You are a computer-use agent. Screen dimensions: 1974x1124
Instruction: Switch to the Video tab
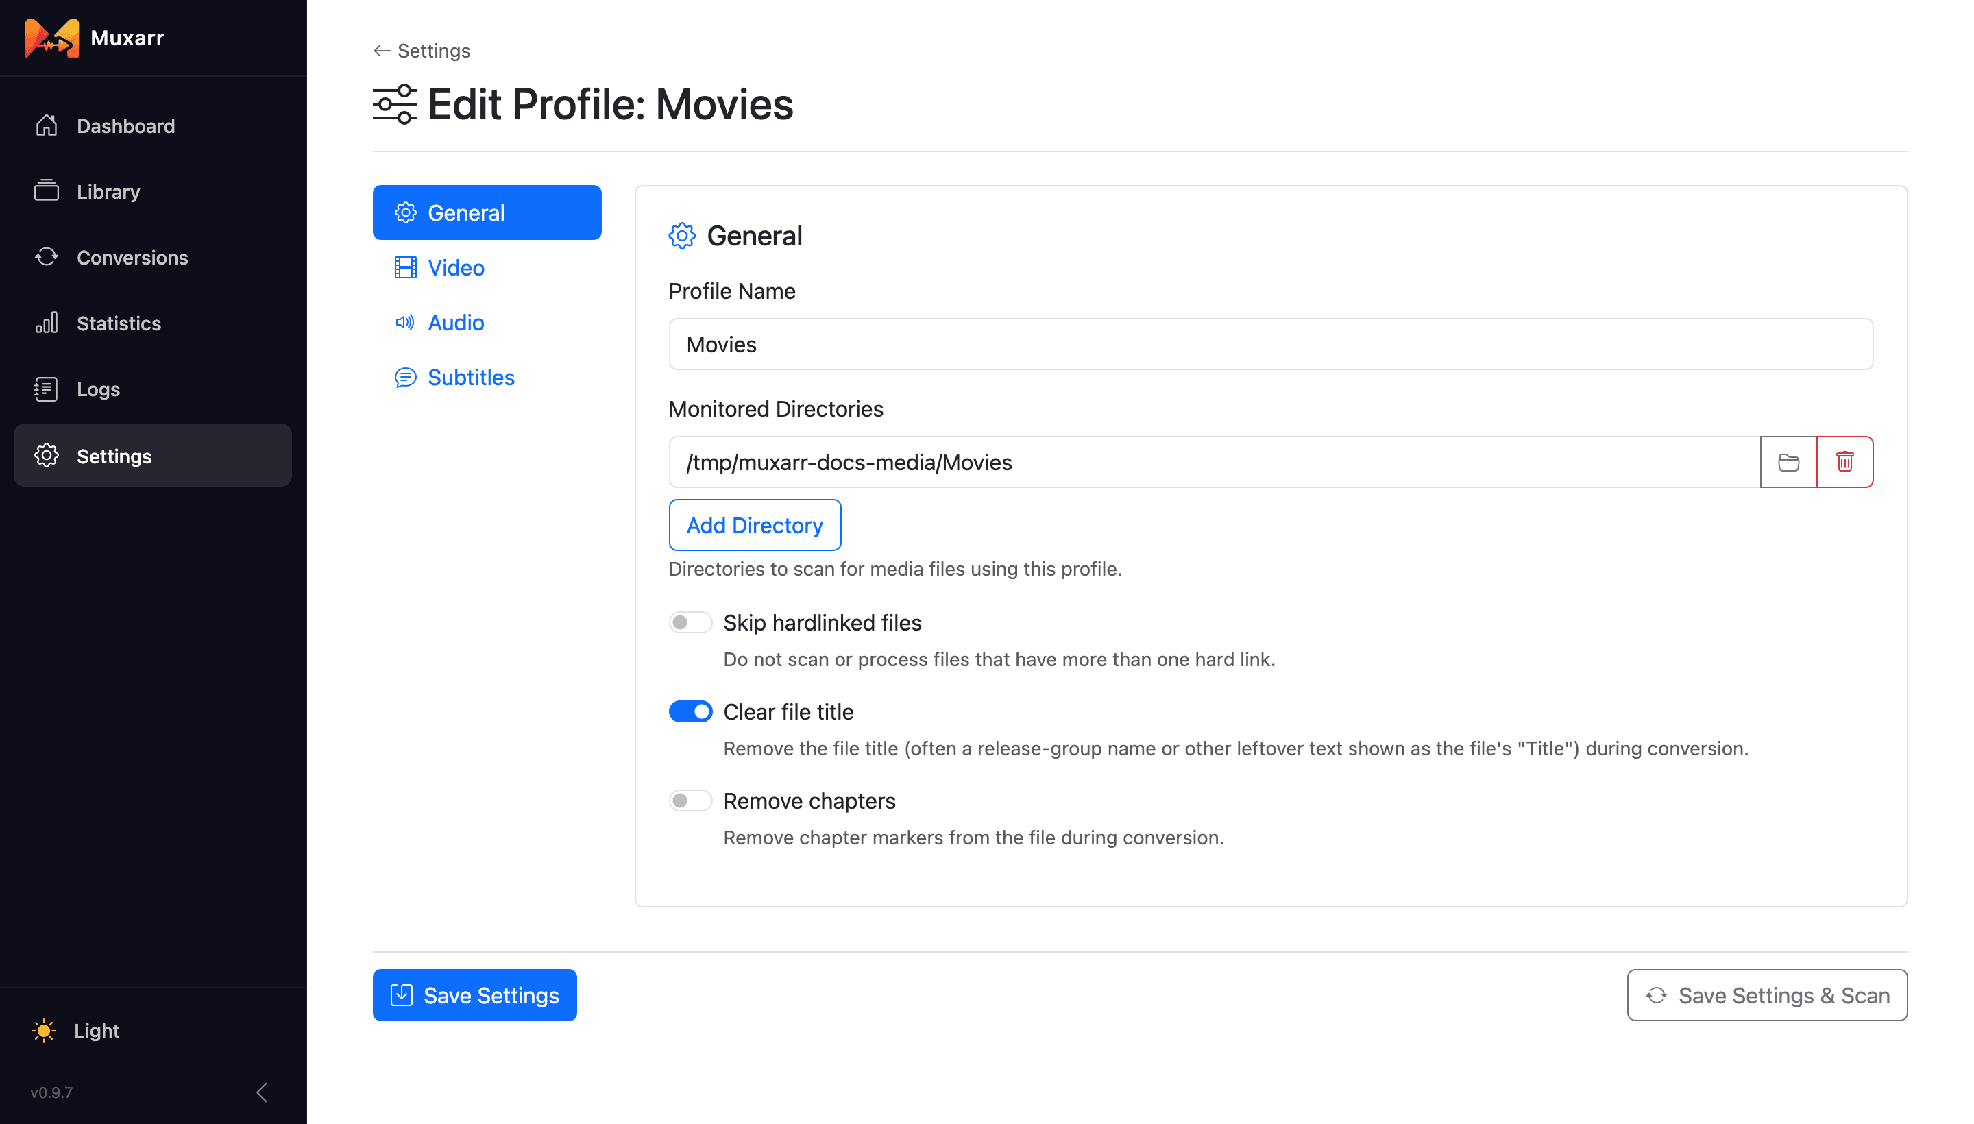click(487, 268)
